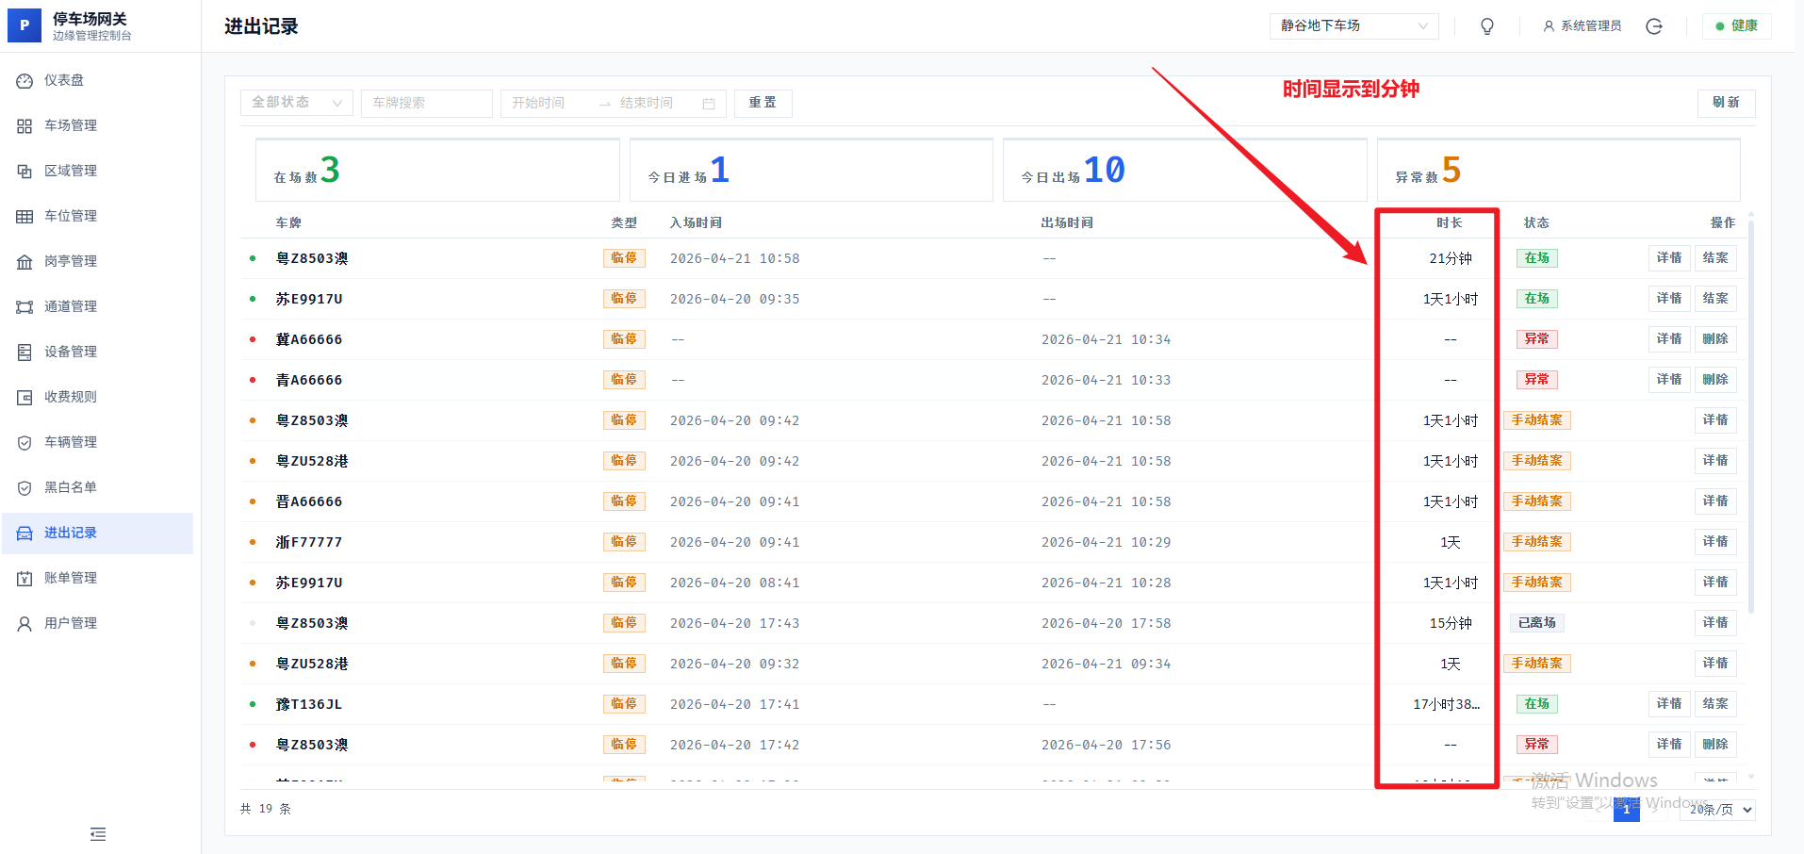Collapse sidebar using bottom menu fold icon
The width and height of the screenshot is (1804, 854).
point(98,834)
